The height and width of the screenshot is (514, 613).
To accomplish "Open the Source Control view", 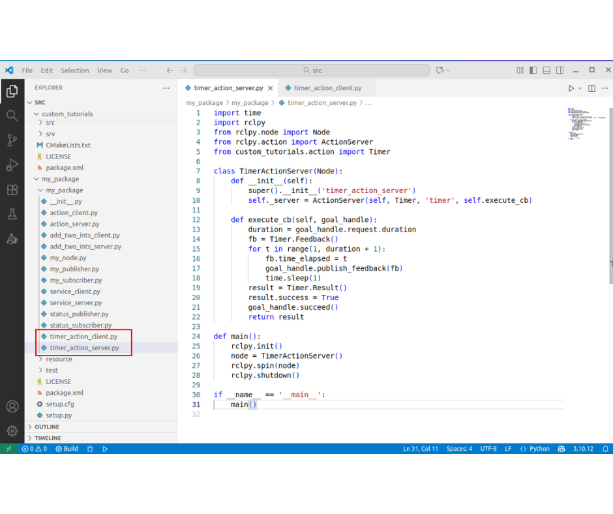I will click(x=12, y=140).
